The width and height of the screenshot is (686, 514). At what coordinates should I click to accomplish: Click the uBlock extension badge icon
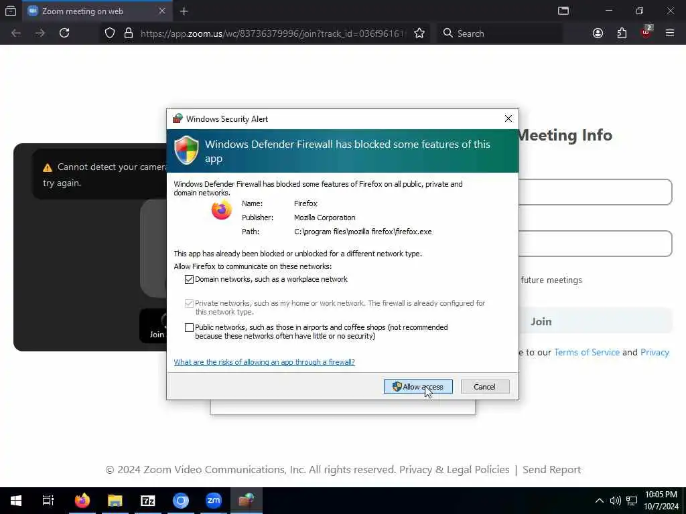[646, 32]
